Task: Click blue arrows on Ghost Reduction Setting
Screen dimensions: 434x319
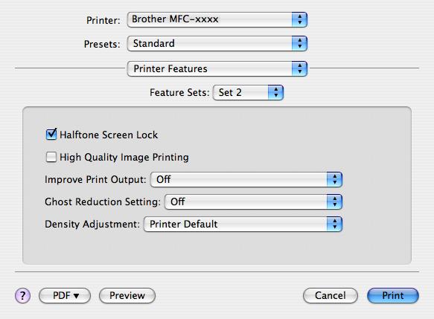Action: (x=335, y=202)
